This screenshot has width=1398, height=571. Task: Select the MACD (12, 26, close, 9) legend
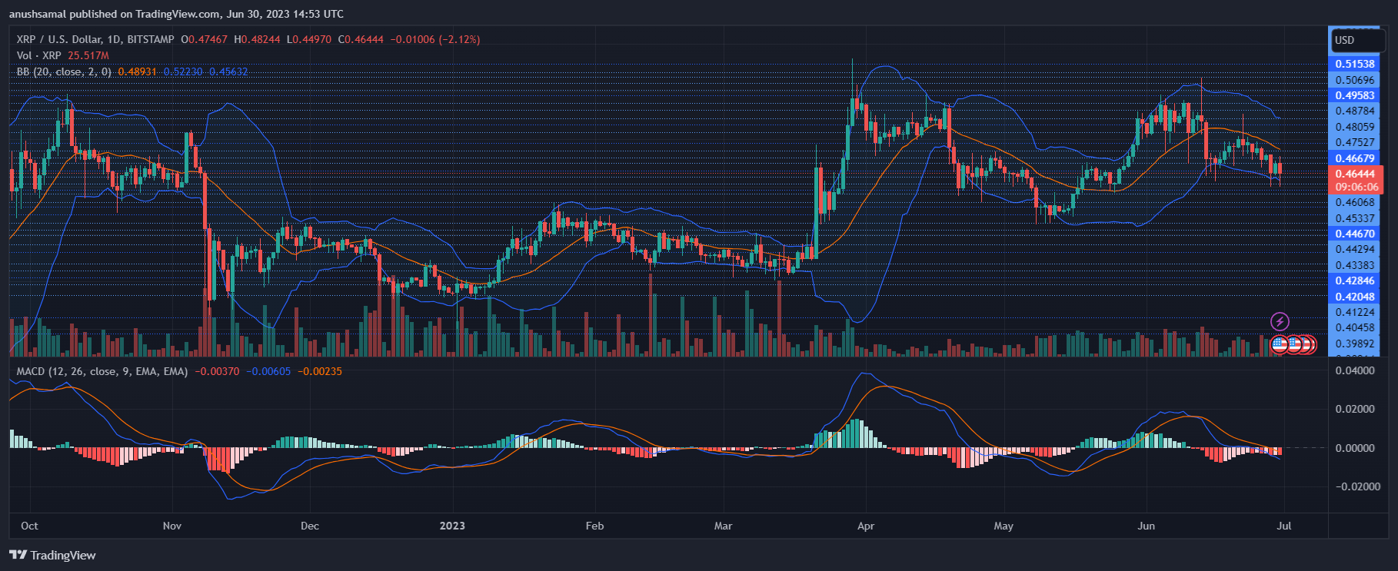(x=102, y=371)
